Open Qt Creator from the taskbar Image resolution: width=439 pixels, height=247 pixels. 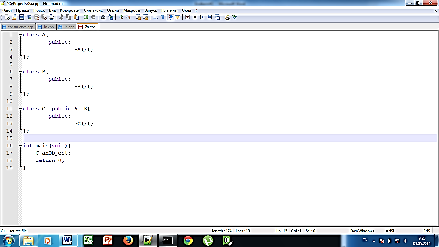(x=228, y=241)
